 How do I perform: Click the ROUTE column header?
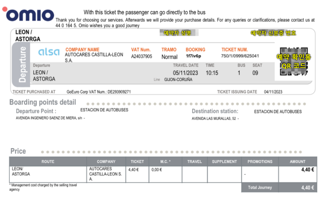pos(48,162)
